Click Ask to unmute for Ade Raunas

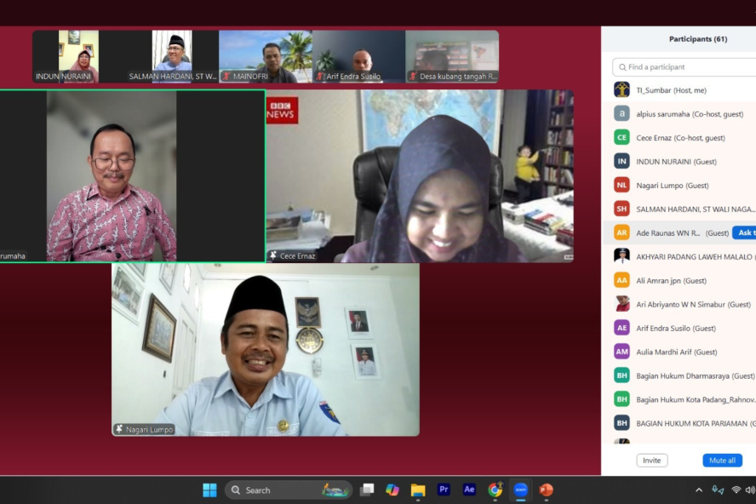(x=745, y=232)
